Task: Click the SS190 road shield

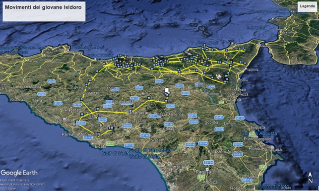Action: pos(145,135)
